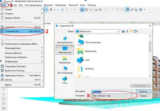
Task: Select Этот компьютер in file list
Action: point(89,42)
